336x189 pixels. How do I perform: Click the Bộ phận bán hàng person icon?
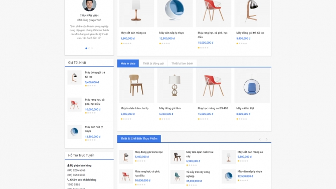[x=68, y=165]
